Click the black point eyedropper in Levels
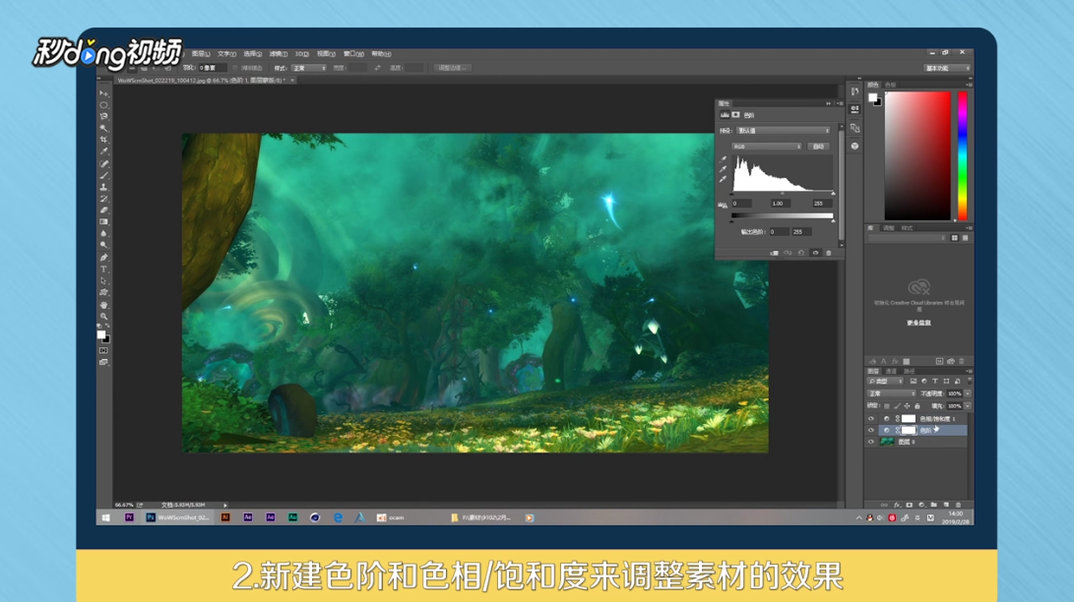Image resolution: width=1074 pixels, height=602 pixels. point(724,158)
